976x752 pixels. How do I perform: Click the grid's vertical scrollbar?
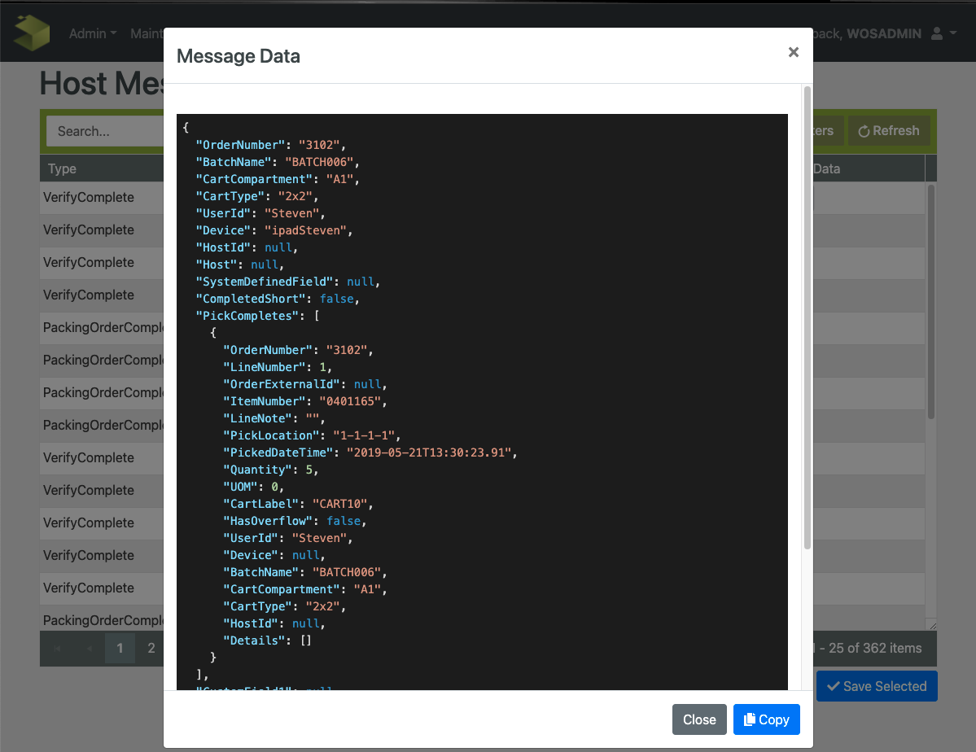tap(931, 301)
